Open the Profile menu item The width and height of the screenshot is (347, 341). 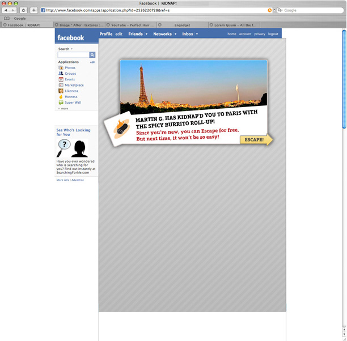point(106,34)
